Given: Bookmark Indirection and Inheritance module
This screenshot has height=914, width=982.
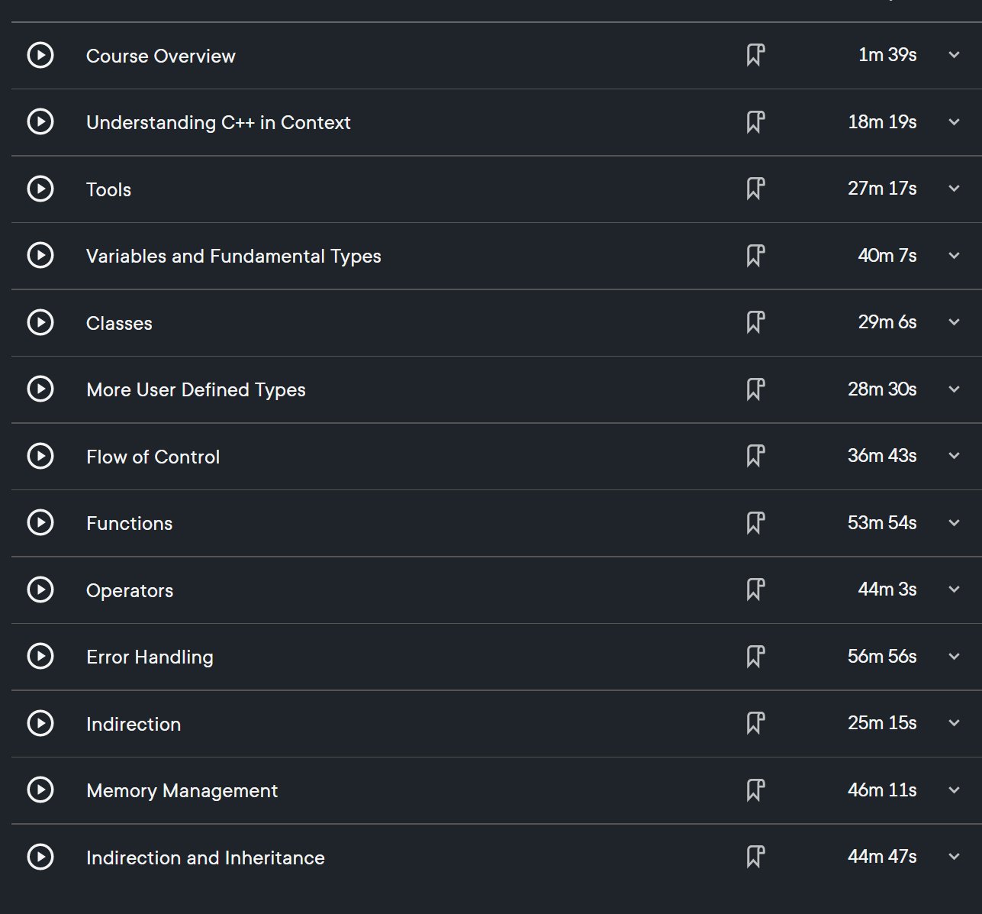Looking at the screenshot, I should [755, 857].
